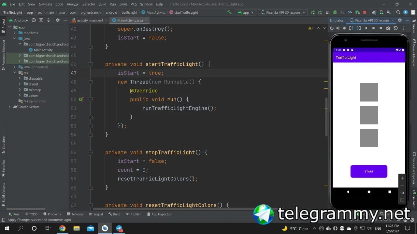417x234 pixels.
Task: Click emulator toolbar Overview square icon
Action: point(381,28)
